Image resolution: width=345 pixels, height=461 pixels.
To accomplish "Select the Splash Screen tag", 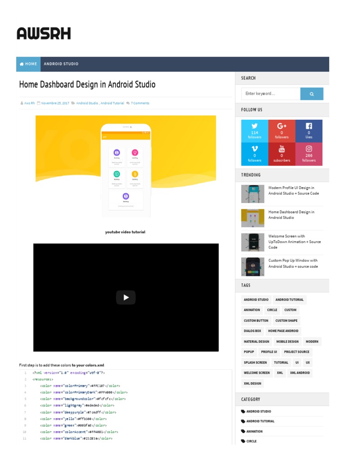I will click(x=255, y=362).
